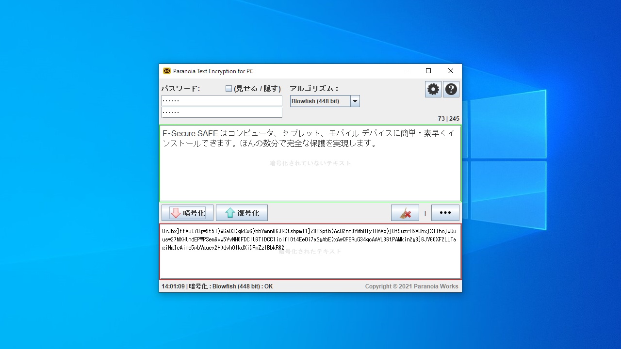Click the 73 | 245 character counter
Viewport: 621px width, 349px height.
click(448, 119)
